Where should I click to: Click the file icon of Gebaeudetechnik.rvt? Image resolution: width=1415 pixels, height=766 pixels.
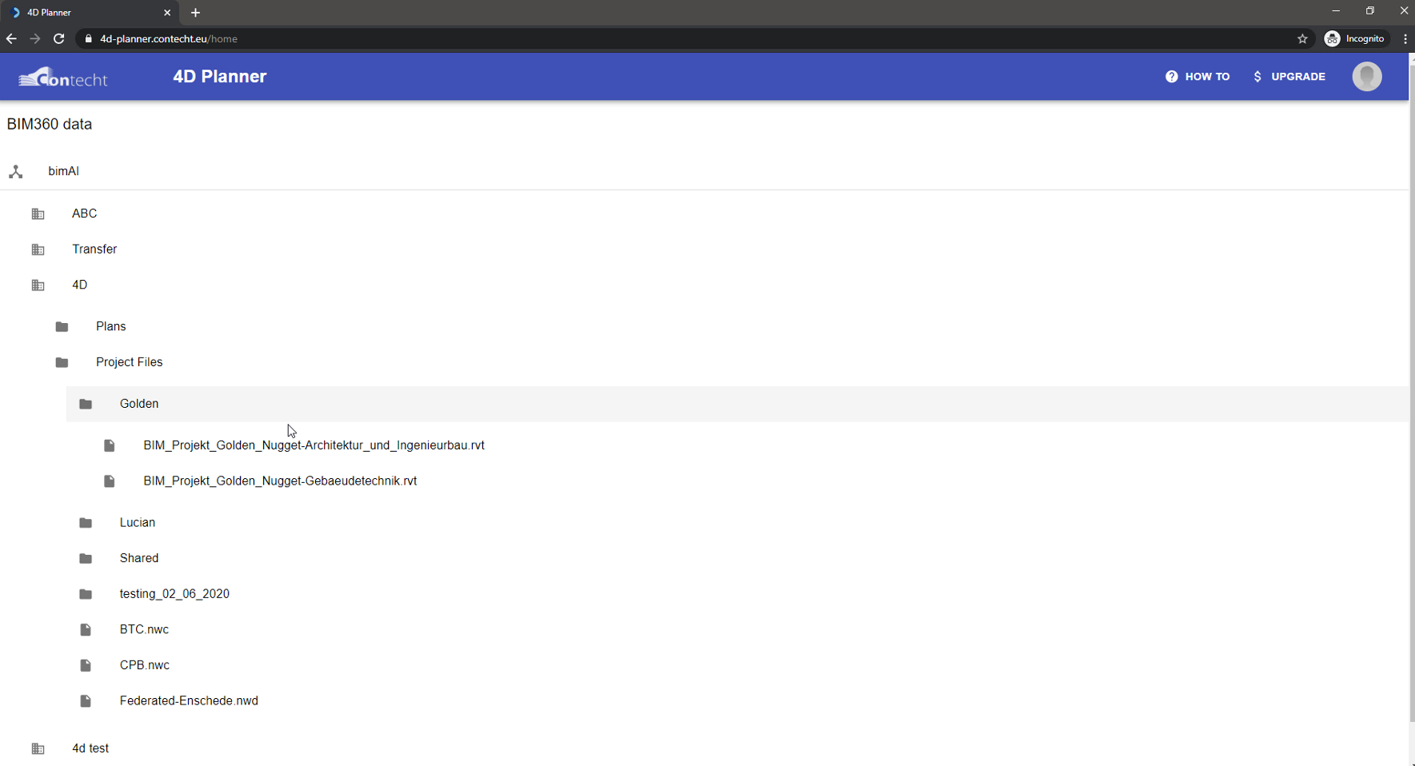110,481
